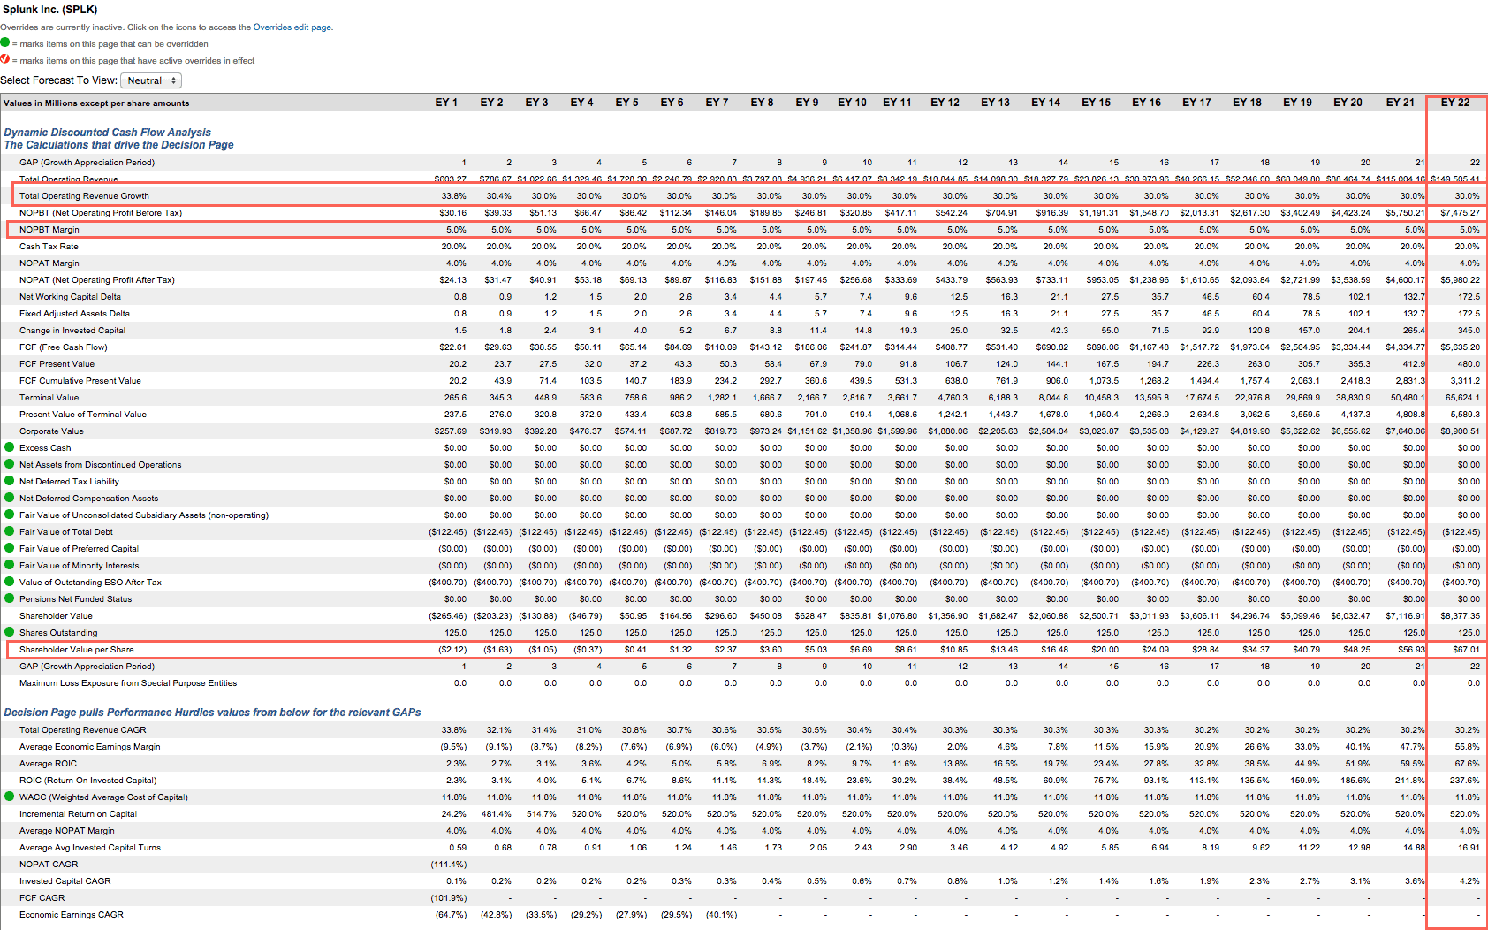Click override icon for Net Assets from Discontinued Operations
Viewport: 1488px width, 930px height.
point(9,464)
